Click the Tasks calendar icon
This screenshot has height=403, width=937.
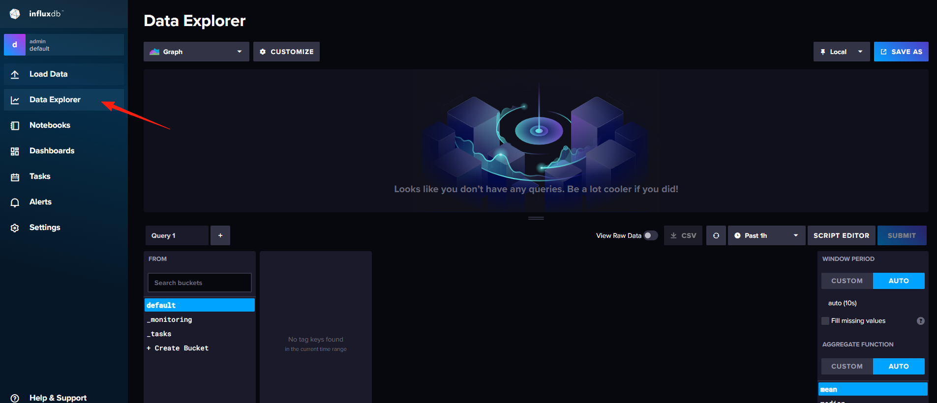[x=15, y=176]
